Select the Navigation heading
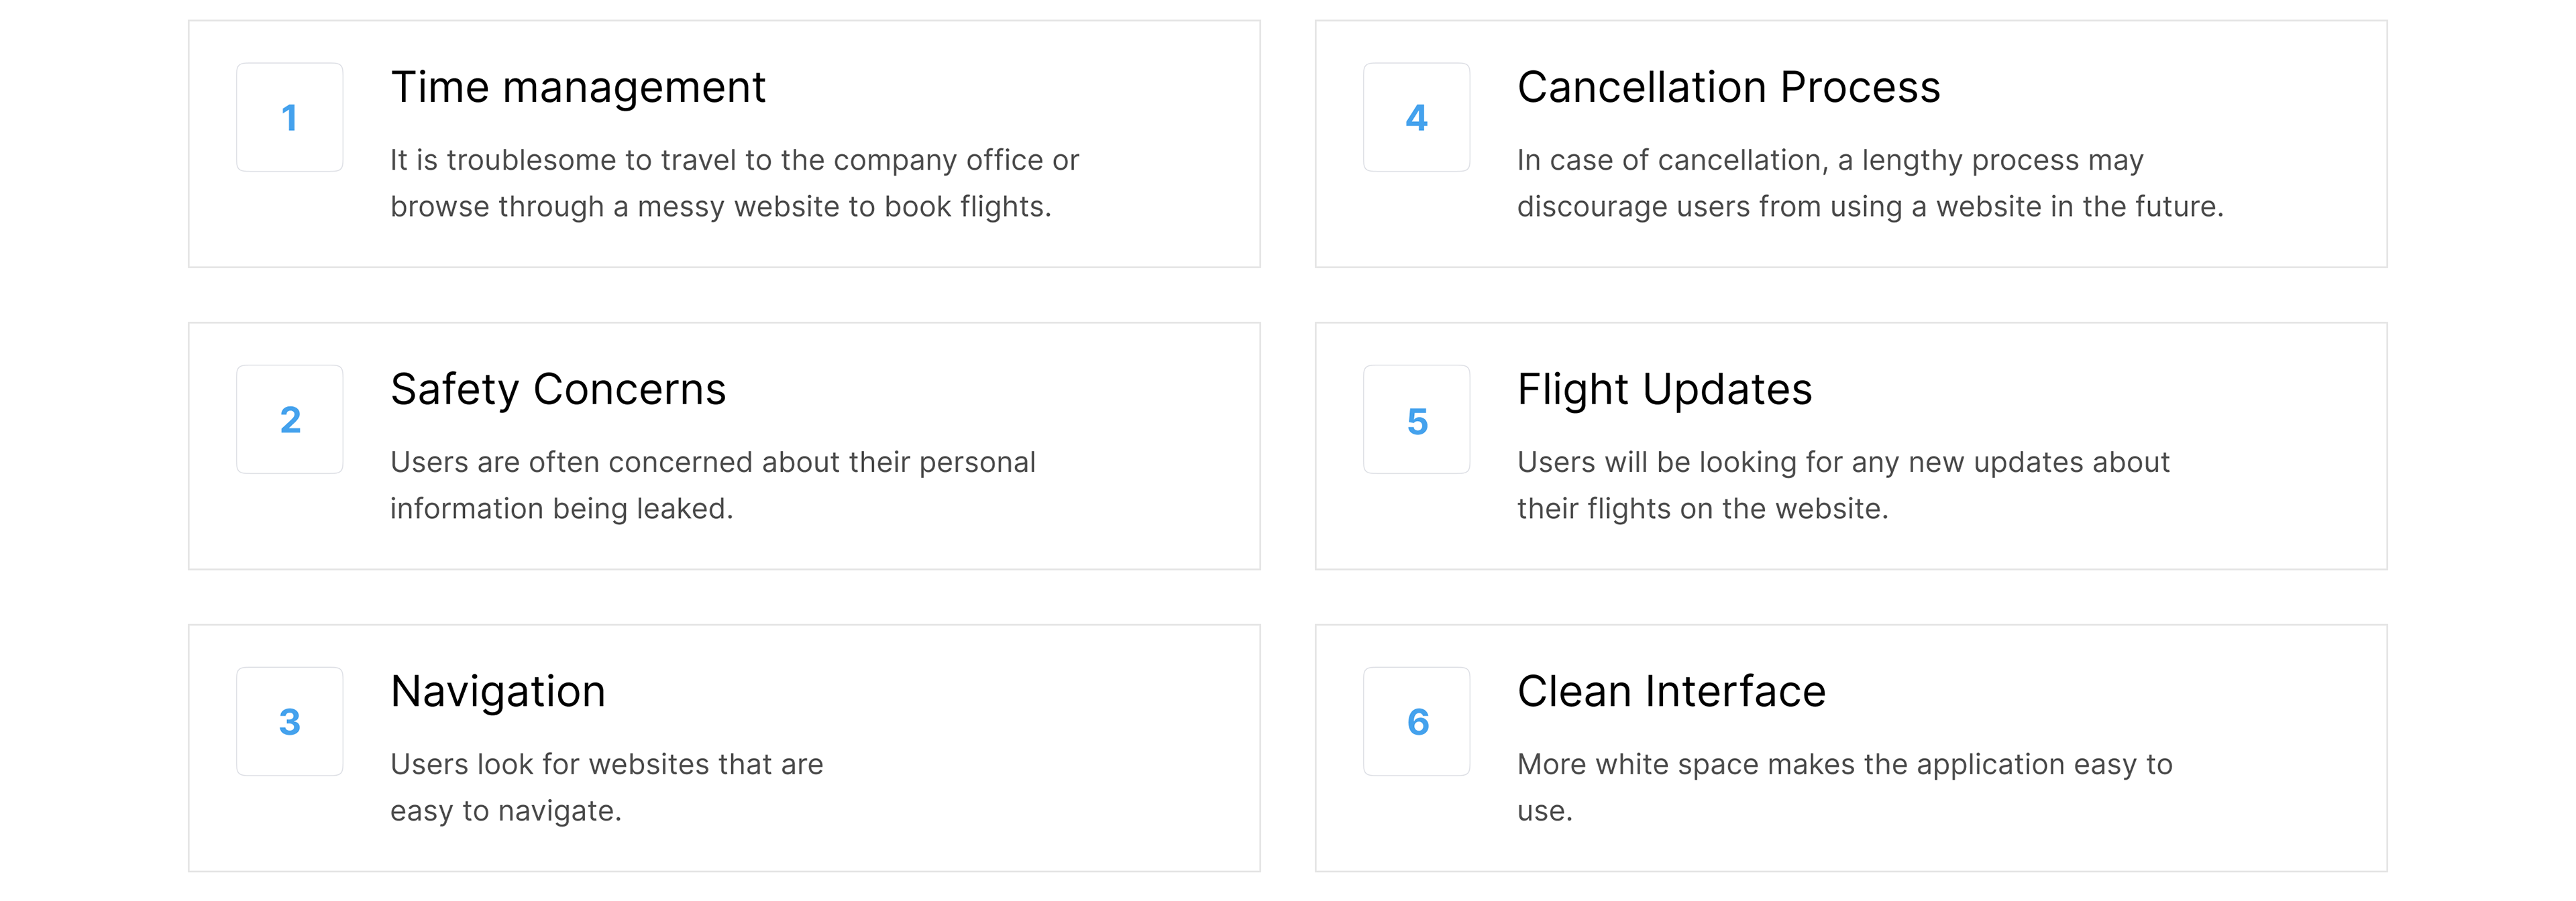The height and width of the screenshot is (901, 2576). click(x=497, y=691)
